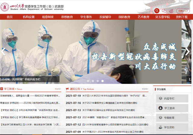Screen dimensions: 193x135
Task: Open the WeChat icon in header
Action: pyautogui.click(x=164, y=11)
